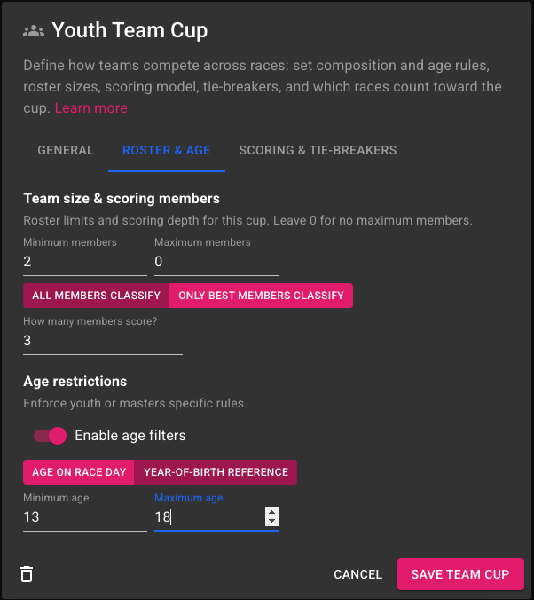The image size is (534, 600).
Task: Click the trash delete icon
Action: click(27, 574)
